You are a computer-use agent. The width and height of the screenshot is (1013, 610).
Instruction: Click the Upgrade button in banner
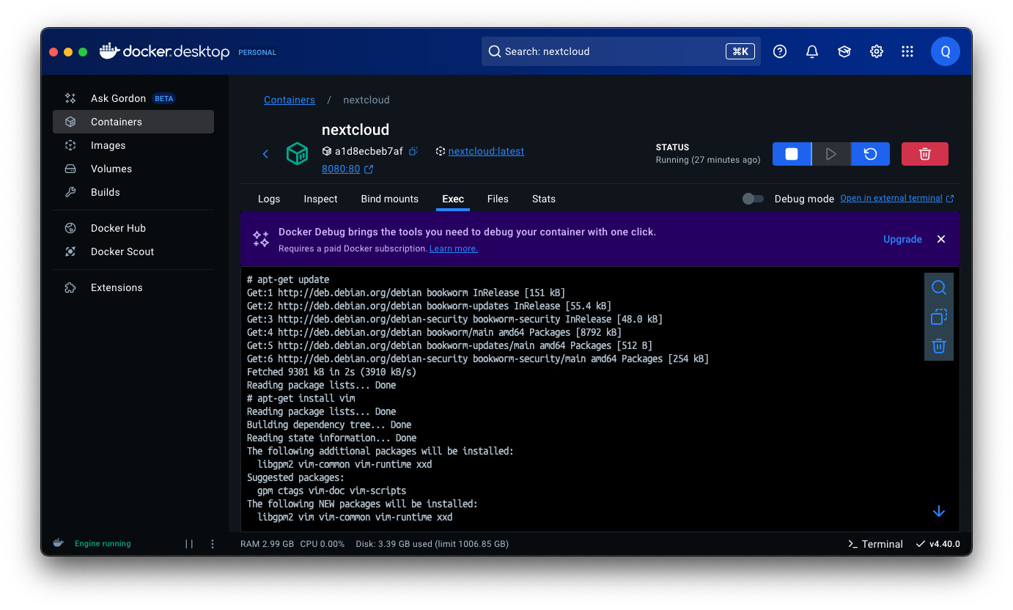(902, 239)
